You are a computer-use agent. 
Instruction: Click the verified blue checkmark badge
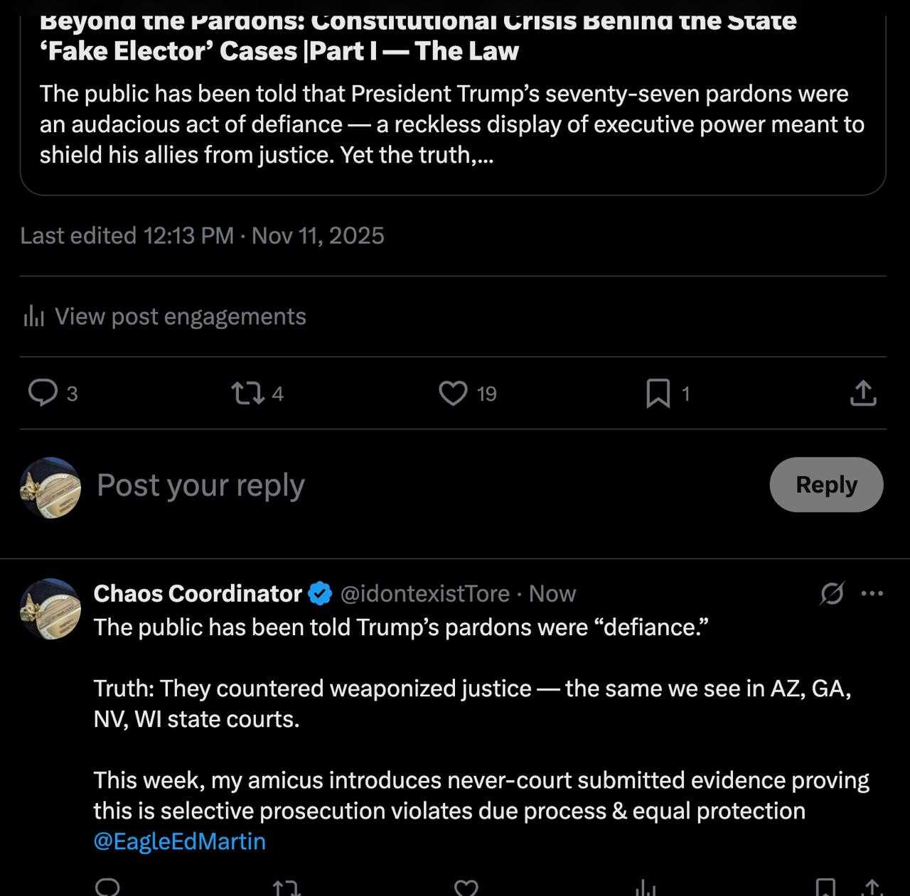(x=320, y=593)
